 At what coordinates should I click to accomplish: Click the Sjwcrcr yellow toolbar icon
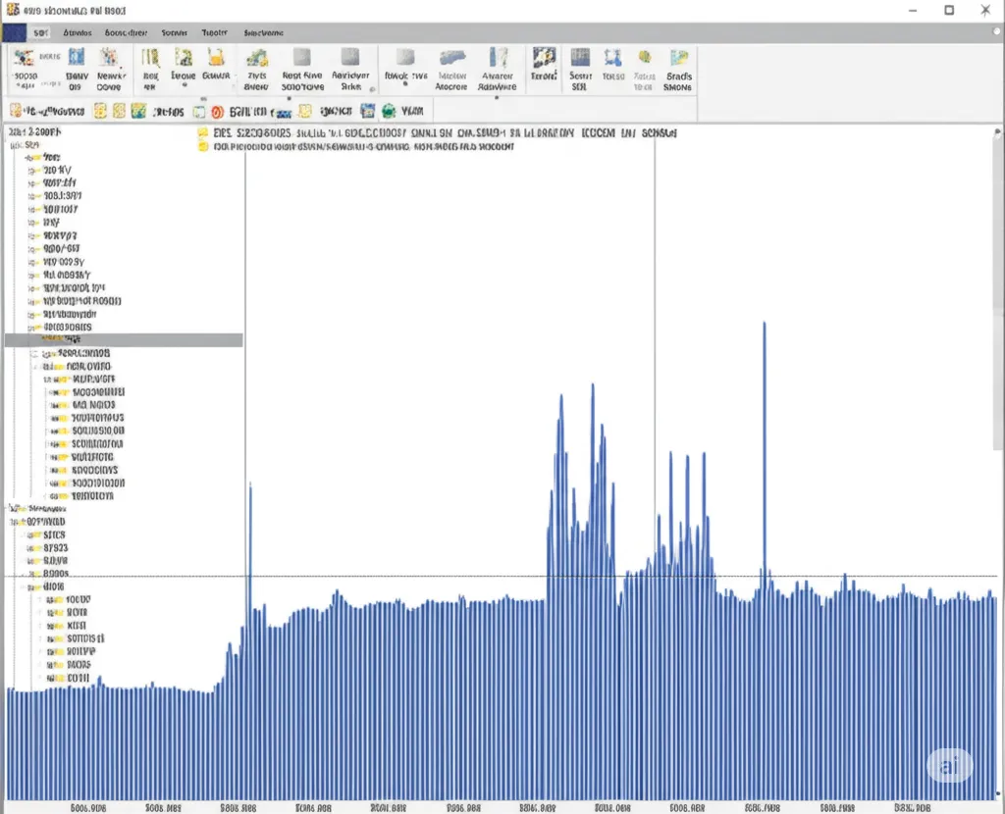tap(305, 112)
